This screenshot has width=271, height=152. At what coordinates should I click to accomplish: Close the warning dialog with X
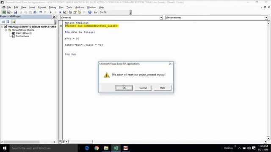170,64
